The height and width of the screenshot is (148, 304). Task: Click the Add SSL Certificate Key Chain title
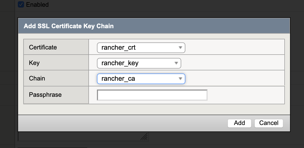tap(69, 26)
